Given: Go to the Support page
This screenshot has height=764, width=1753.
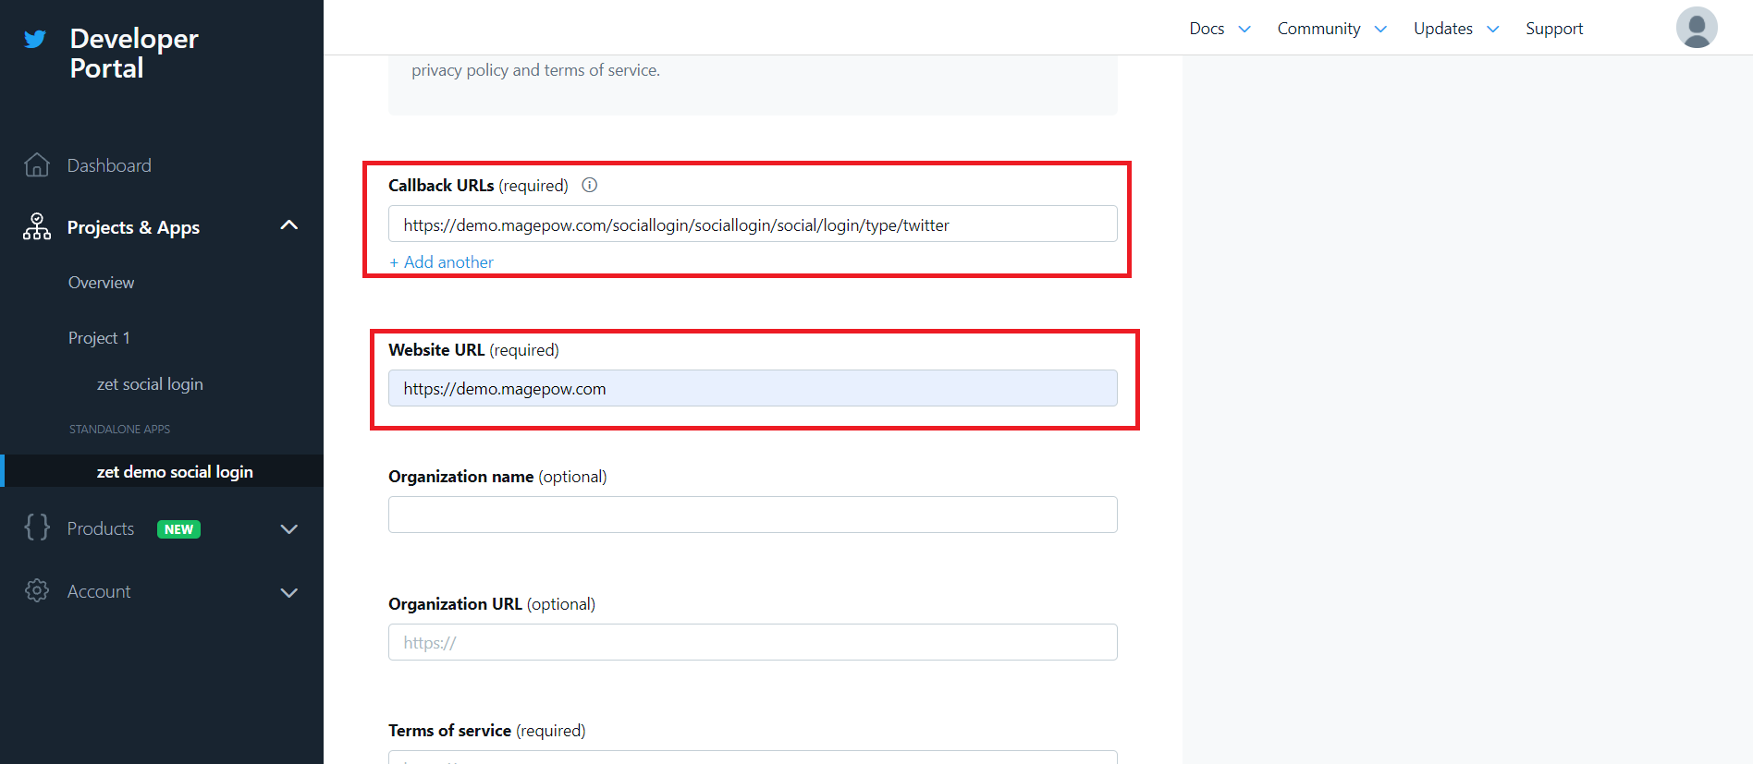Looking at the screenshot, I should pyautogui.click(x=1553, y=29).
